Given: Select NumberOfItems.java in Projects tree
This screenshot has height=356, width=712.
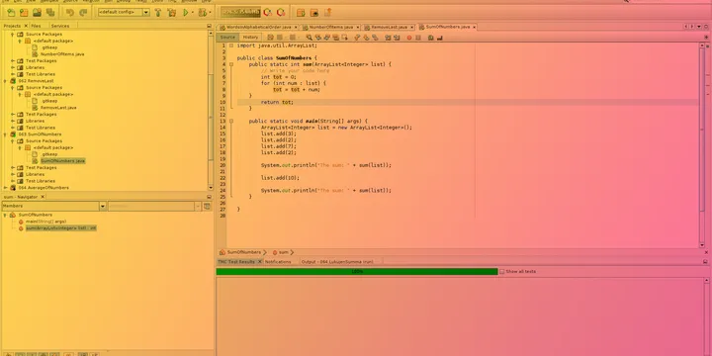Looking at the screenshot, I should 62,54.
